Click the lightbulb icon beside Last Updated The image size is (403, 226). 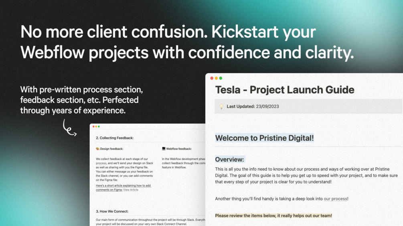pyautogui.click(x=221, y=106)
